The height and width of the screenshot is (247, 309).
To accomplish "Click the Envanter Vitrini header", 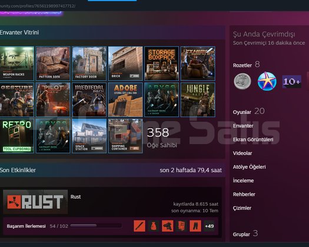I will (19, 32).
